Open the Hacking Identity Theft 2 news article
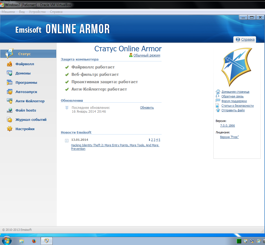This screenshot has height=245, width=265. tap(115, 147)
